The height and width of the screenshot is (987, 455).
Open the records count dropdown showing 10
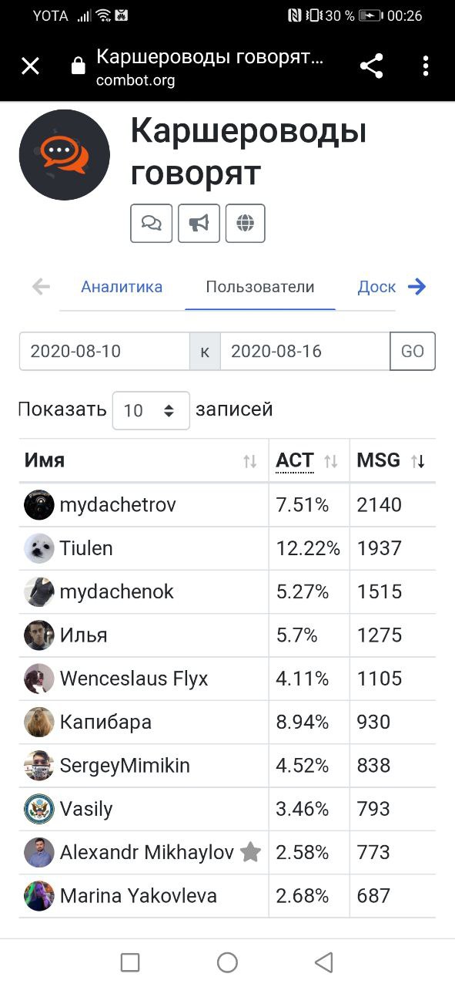click(x=151, y=410)
